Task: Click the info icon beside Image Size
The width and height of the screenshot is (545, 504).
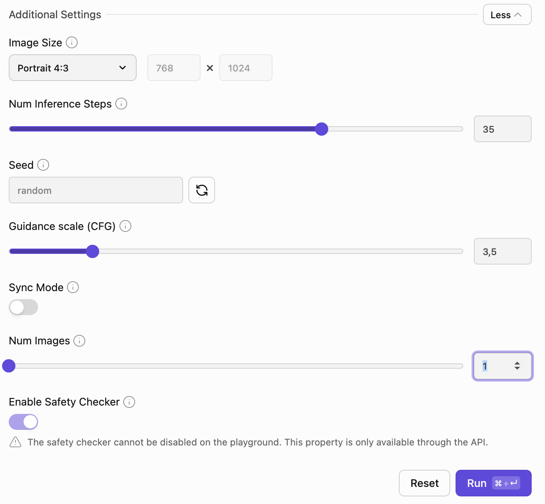Action: click(x=72, y=43)
